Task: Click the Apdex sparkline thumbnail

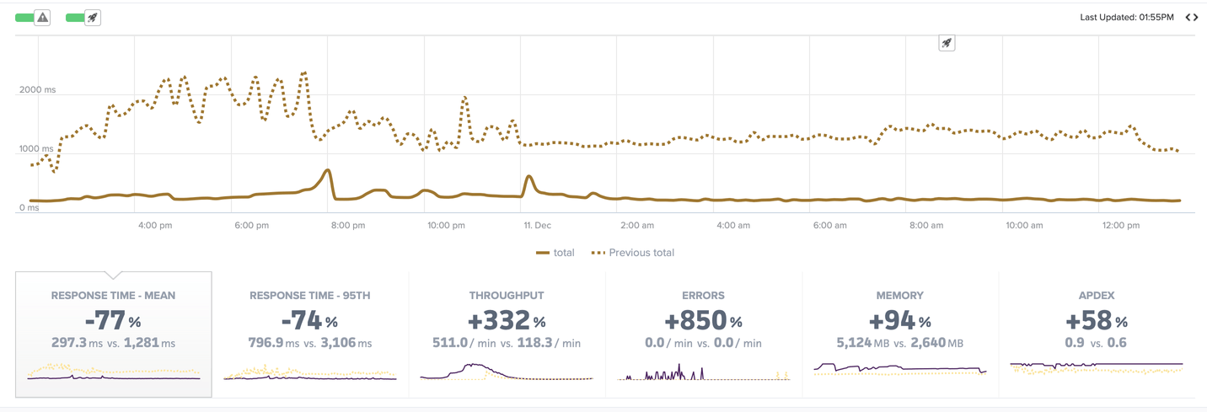Action: coord(1097,367)
